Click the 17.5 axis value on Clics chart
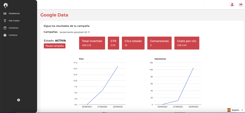 tap(75, 63)
